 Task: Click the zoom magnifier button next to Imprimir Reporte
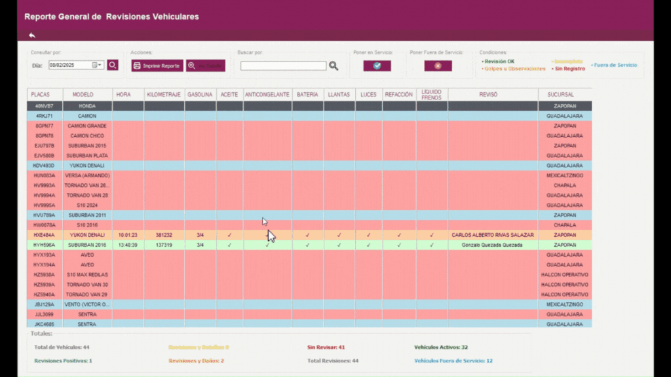coord(205,66)
